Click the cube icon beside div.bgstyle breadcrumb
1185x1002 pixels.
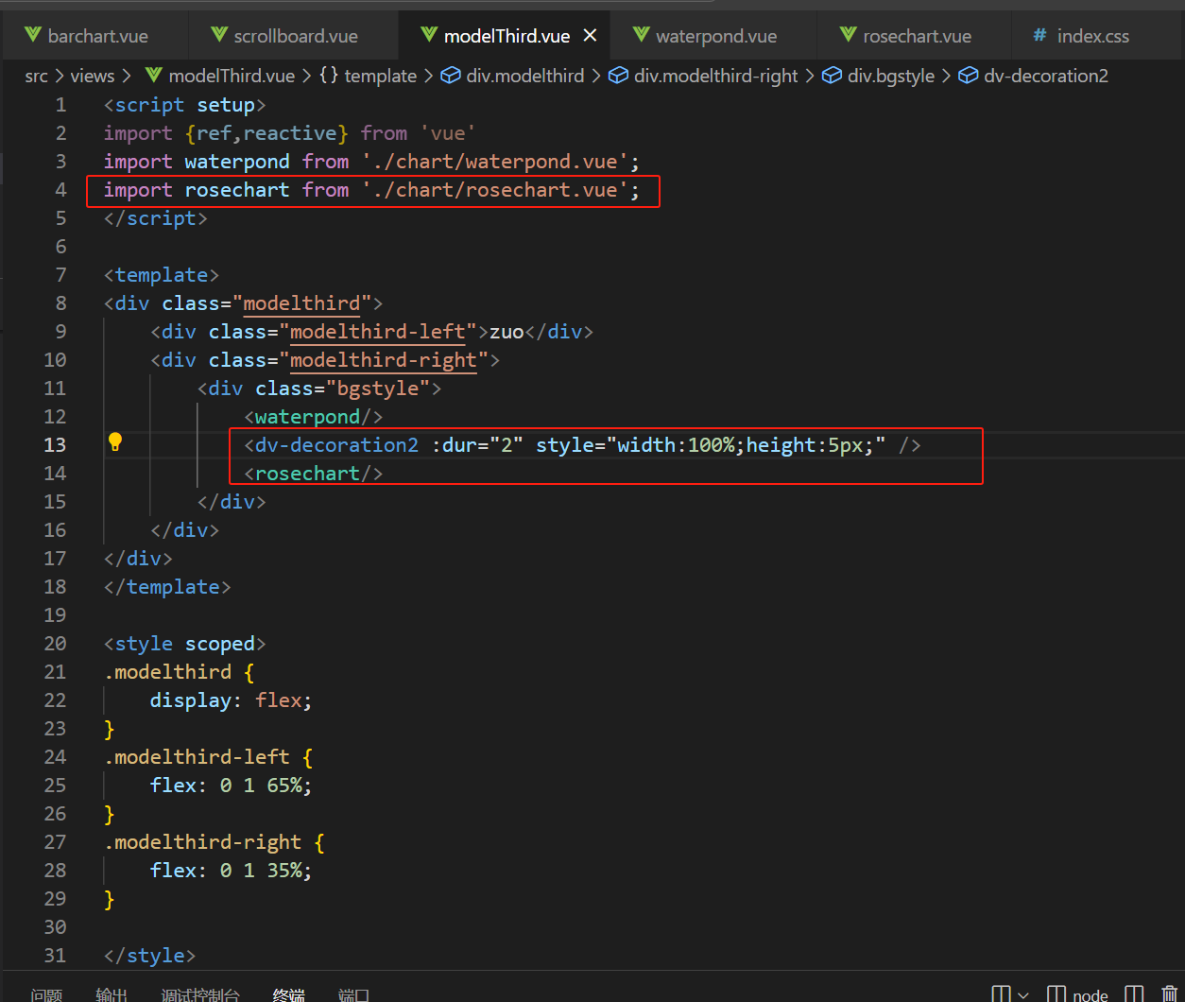click(x=833, y=76)
